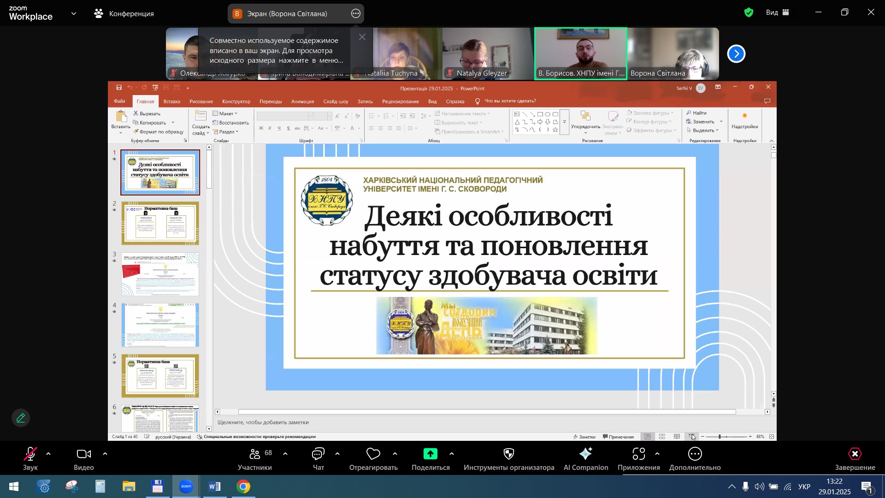Open Инструменты организатора host tools
Viewport: 885px width, 498px height.
tap(509, 459)
